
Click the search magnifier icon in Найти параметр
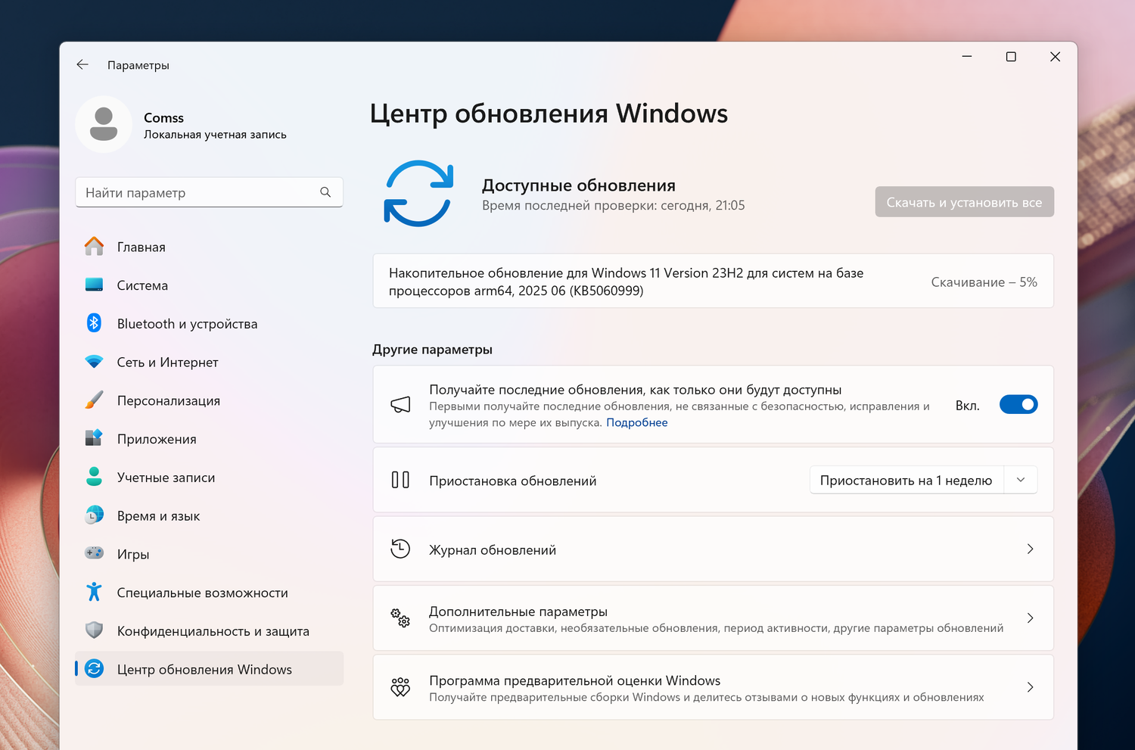[325, 192]
